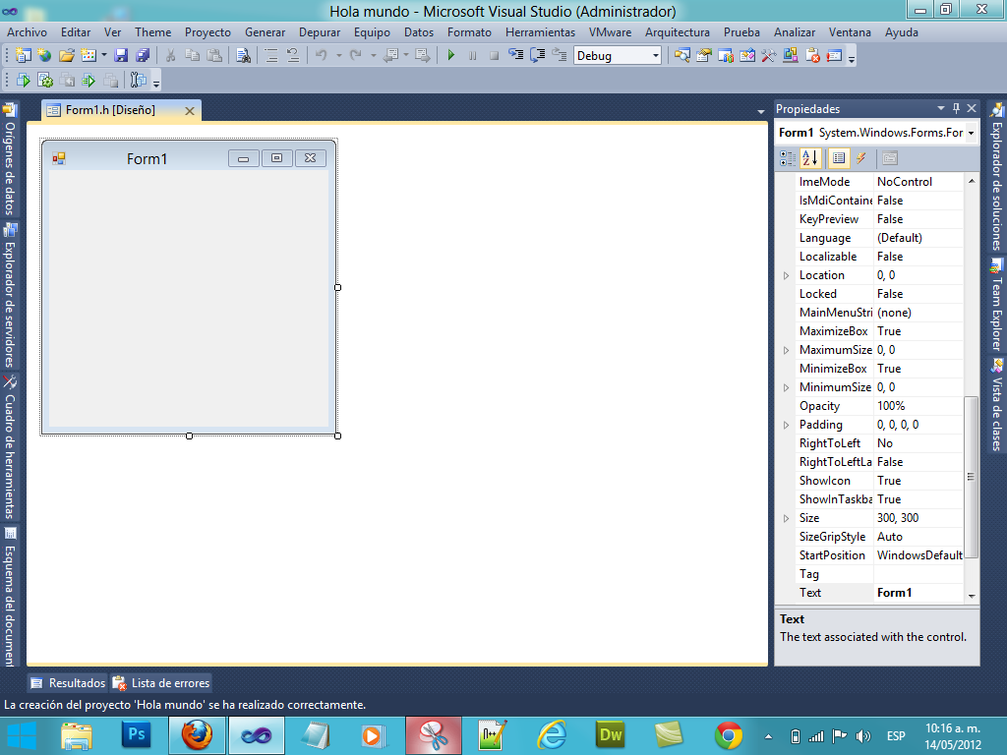Open the Lista de errores tab
1007x755 pixels.
tap(161, 683)
